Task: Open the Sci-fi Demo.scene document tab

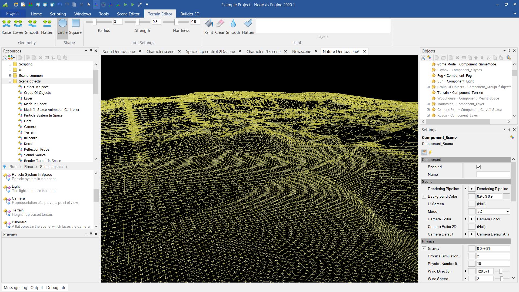Action: pyautogui.click(x=119, y=51)
